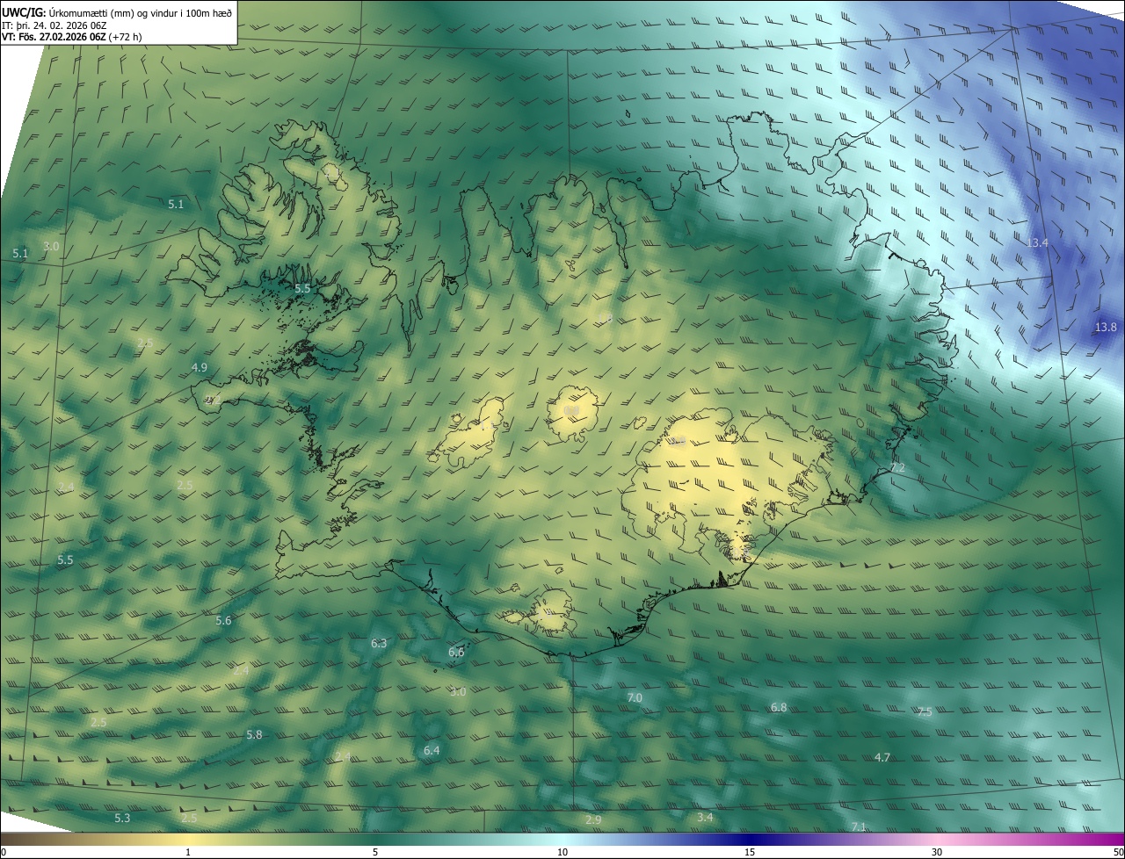1125x859 pixels.
Task: Click the 6.8 value label on the map
Action: (x=779, y=708)
